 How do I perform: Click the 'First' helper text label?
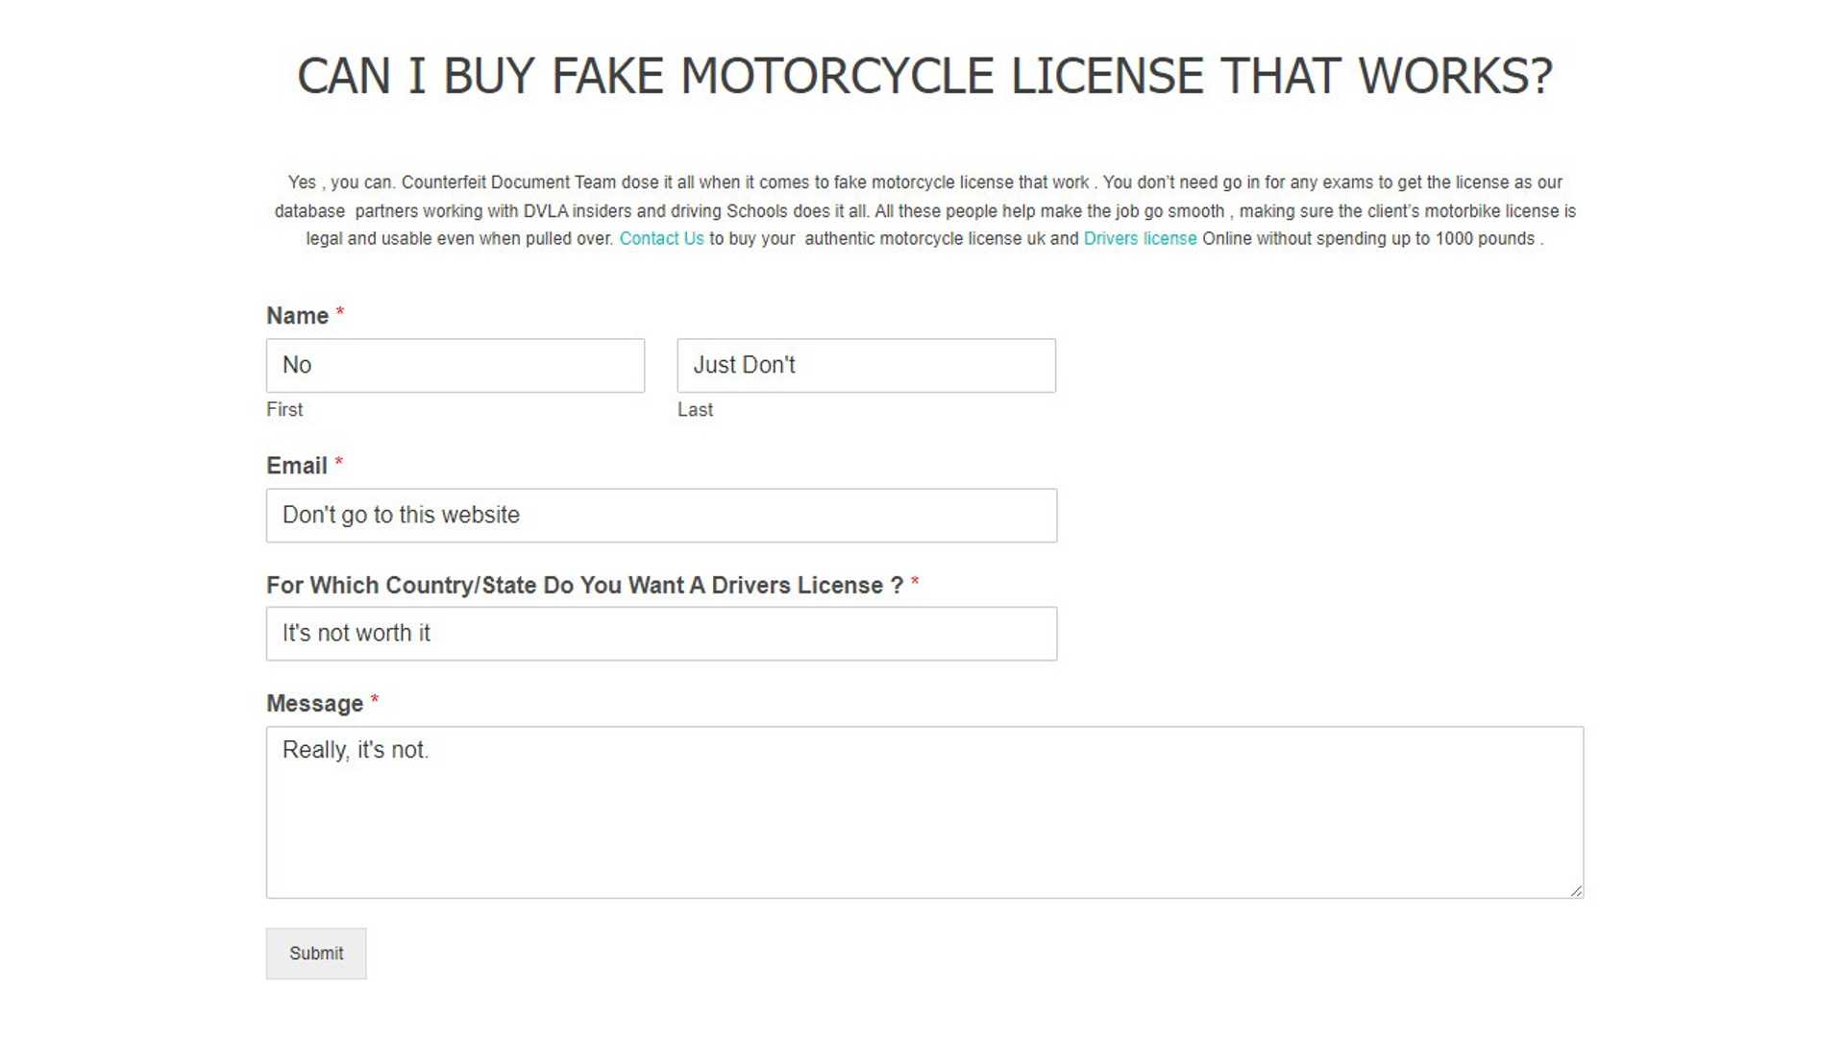283,409
